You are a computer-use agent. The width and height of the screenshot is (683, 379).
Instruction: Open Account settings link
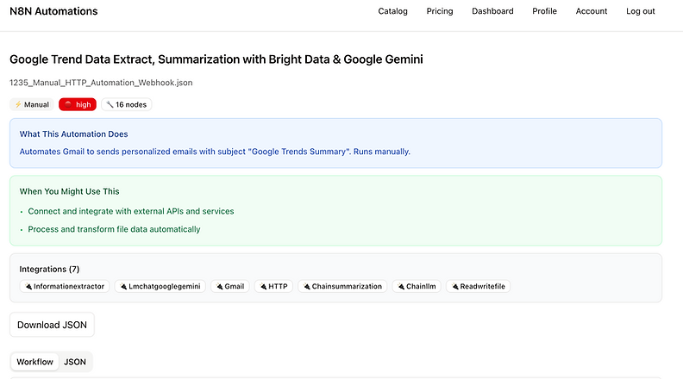[591, 11]
